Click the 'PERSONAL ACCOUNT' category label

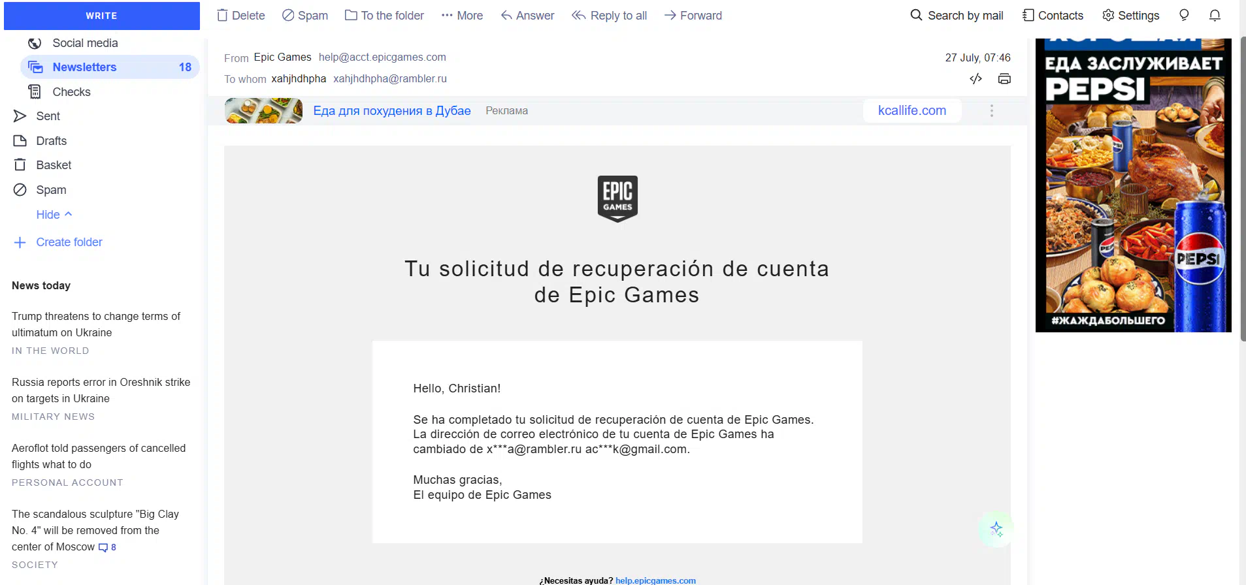coord(67,482)
